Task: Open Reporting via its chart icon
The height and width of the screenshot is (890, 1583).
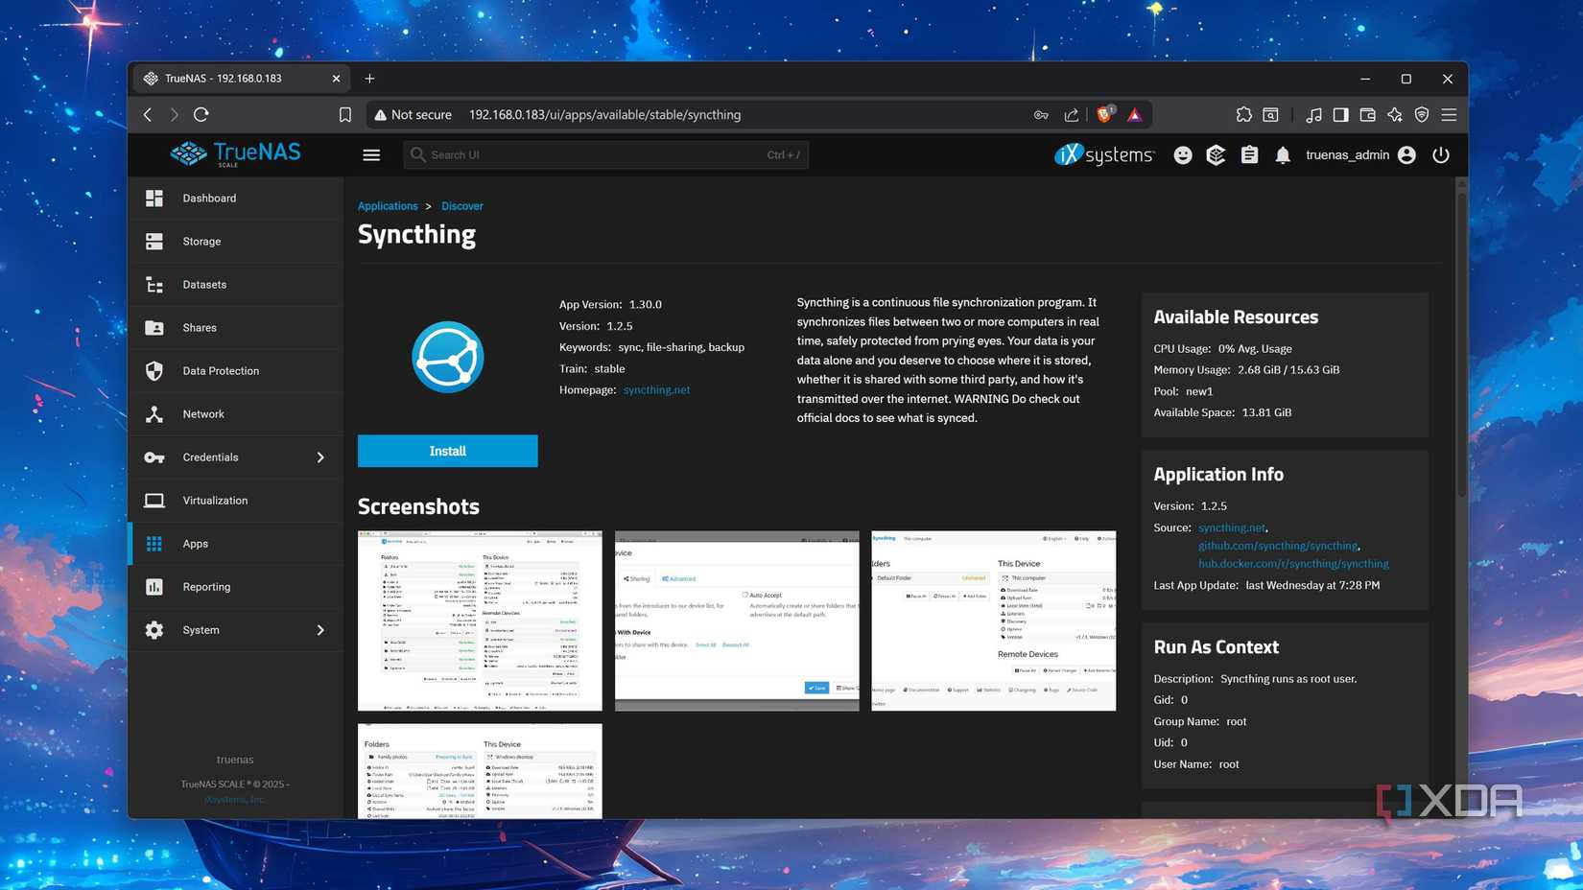Action: [x=154, y=586]
